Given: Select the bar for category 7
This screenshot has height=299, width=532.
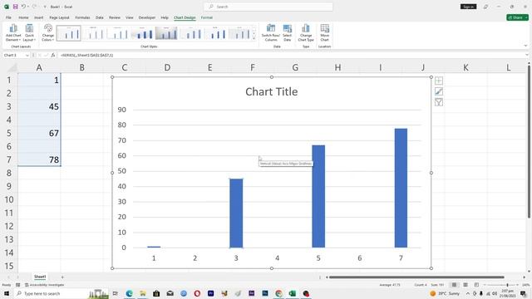Looking at the screenshot, I should [401, 189].
